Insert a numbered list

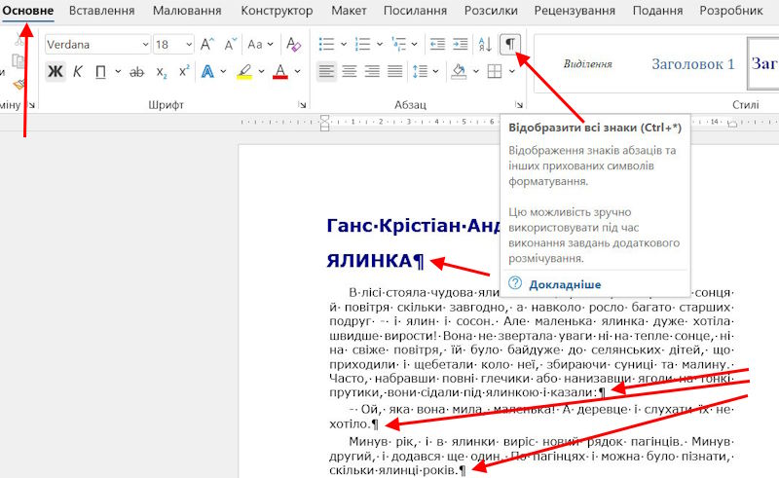click(x=362, y=44)
